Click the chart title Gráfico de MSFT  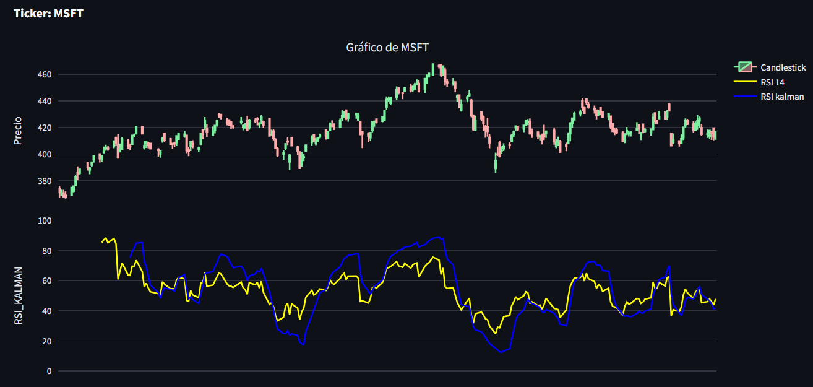(x=387, y=48)
